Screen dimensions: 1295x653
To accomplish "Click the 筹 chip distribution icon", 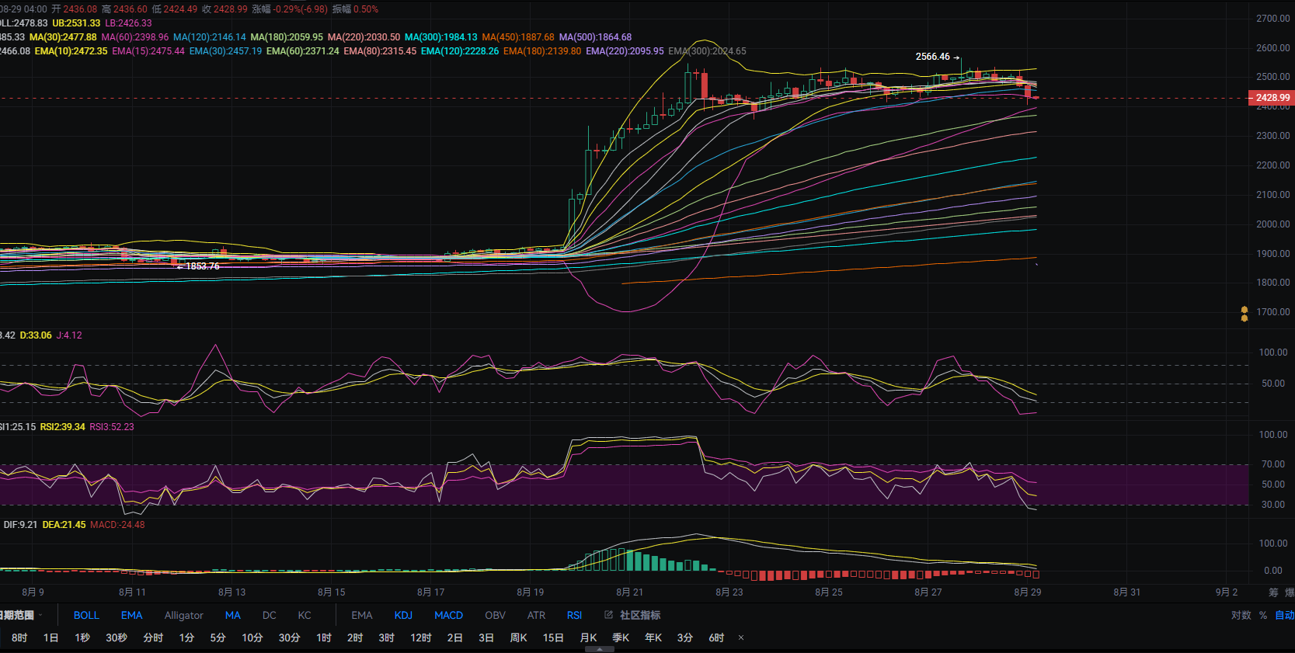I will click(x=1273, y=592).
